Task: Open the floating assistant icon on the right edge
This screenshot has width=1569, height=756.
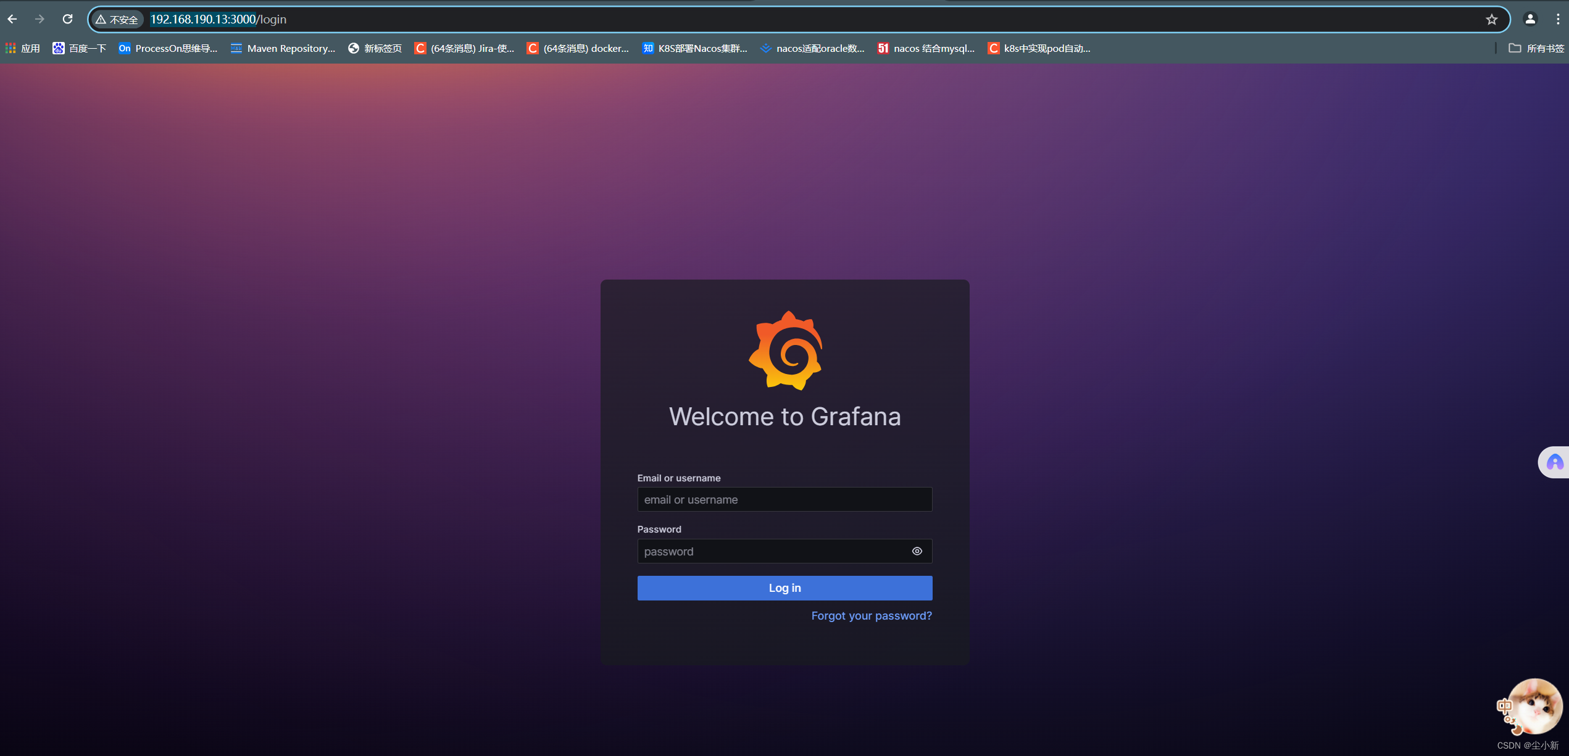Action: pos(1554,462)
